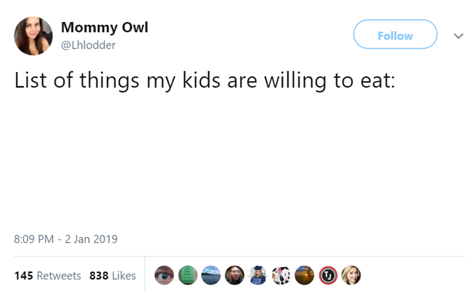Click the sunset liker avatar
Screen dimensions: 473x293
pos(304,275)
